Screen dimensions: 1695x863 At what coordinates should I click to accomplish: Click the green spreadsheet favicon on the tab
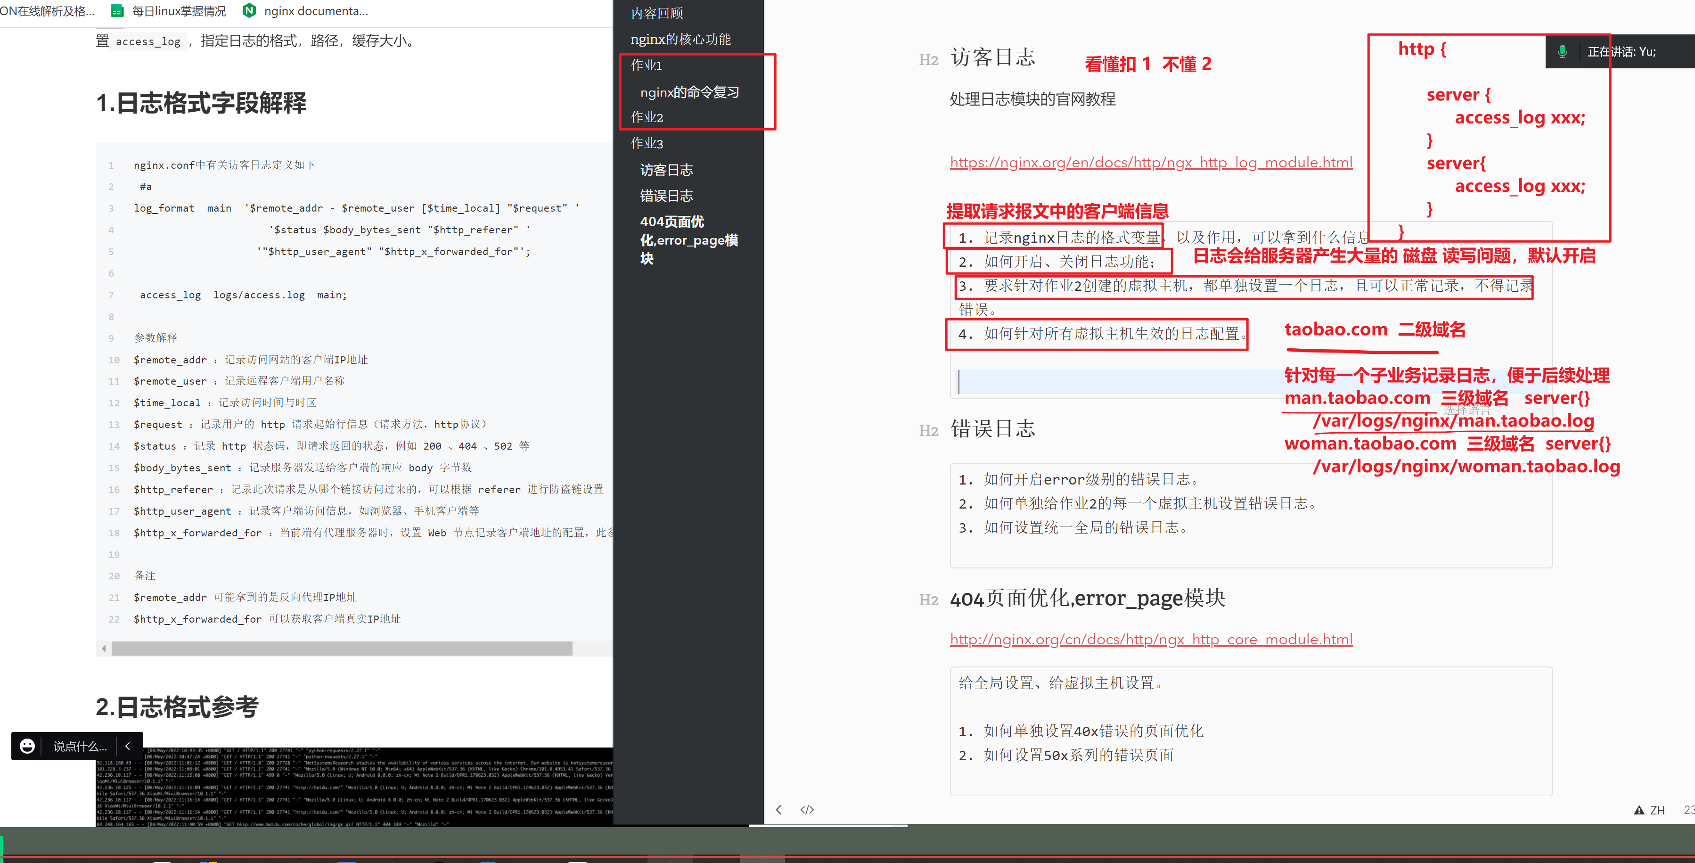[116, 10]
